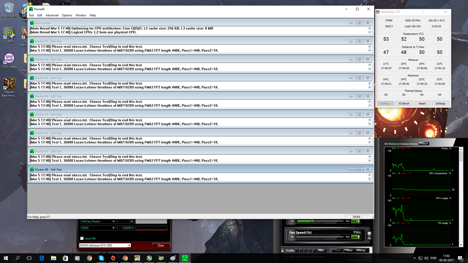The height and width of the screenshot is (263, 468).
Task: Open the Advanced menu in Prime95
Action: pyautogui.click(x=52, y=15)
